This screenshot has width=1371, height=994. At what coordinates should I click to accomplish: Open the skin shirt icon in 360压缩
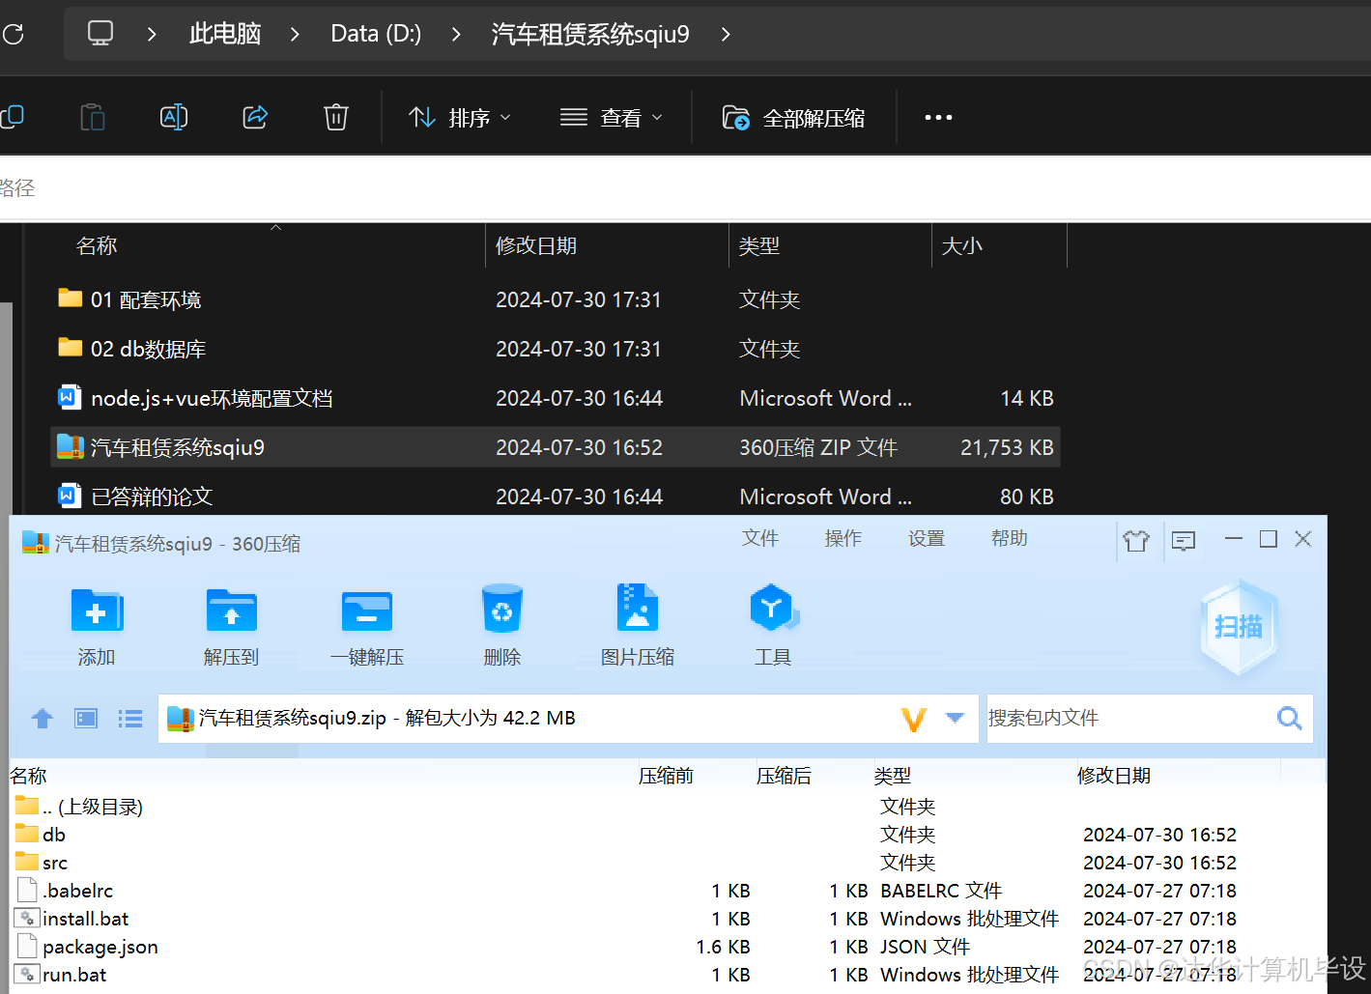pos(1136,540)
